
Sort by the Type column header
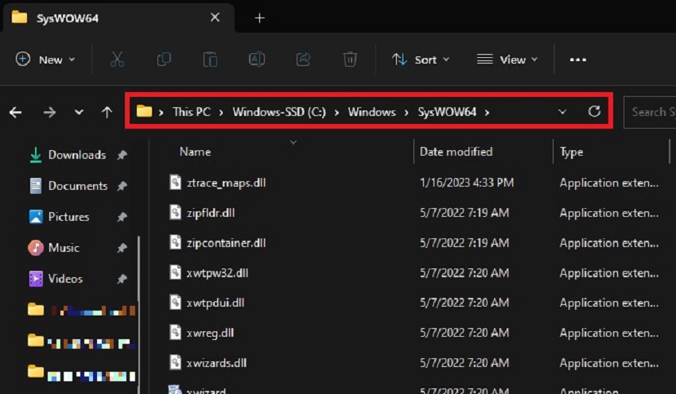coord(571,152)
